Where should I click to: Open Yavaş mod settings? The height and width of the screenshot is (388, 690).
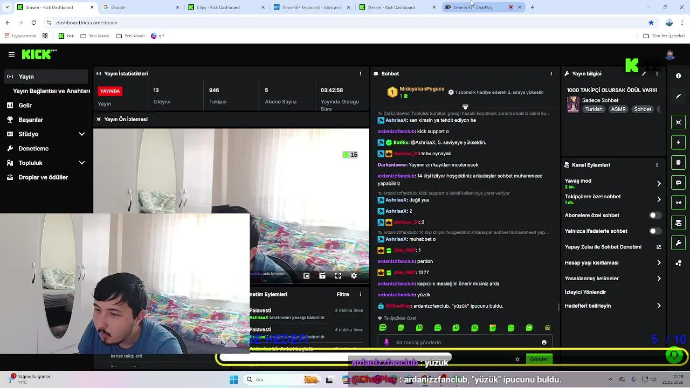coord(613,183)
